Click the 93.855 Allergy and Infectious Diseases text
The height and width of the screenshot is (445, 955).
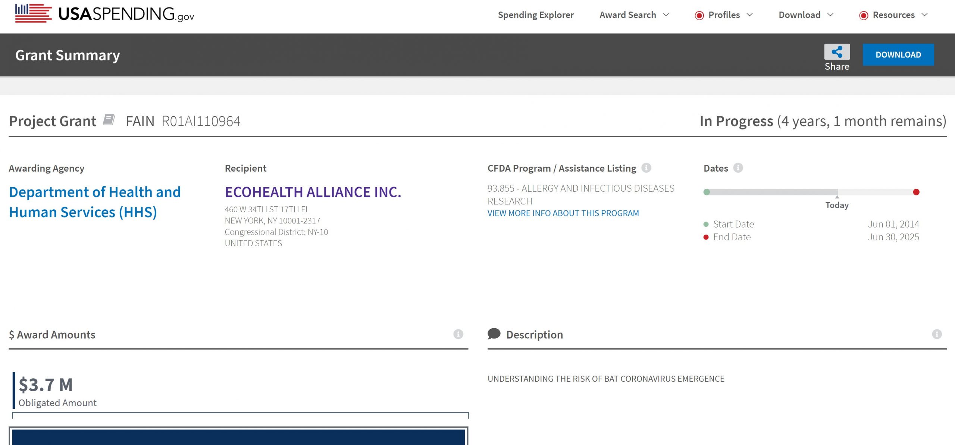tap(581, 195)
